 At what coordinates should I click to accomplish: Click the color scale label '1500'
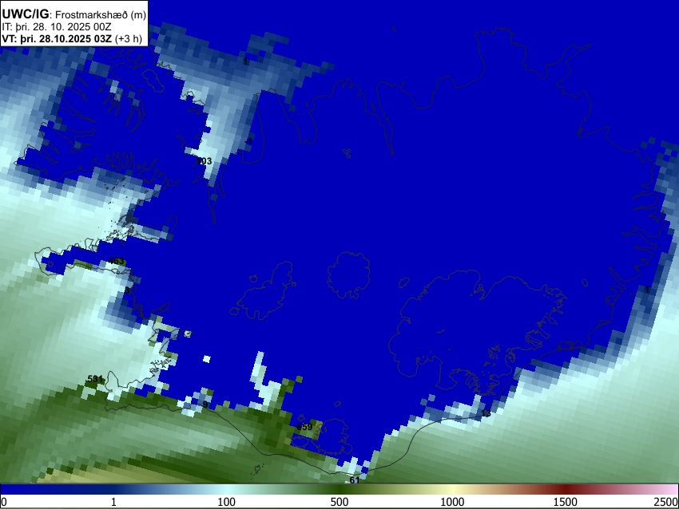pos(565,502)
